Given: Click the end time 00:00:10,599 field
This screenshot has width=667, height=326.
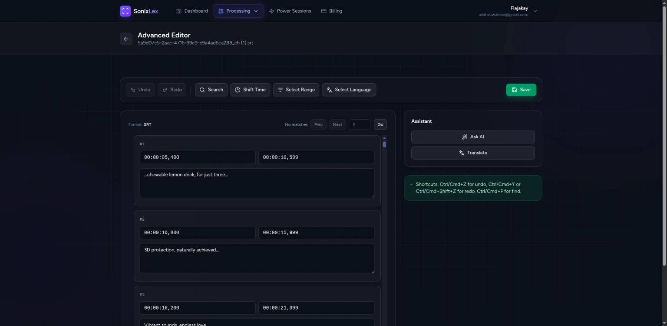Looking at the screenshot, I should pyautogui.click(x=317, y=157).
